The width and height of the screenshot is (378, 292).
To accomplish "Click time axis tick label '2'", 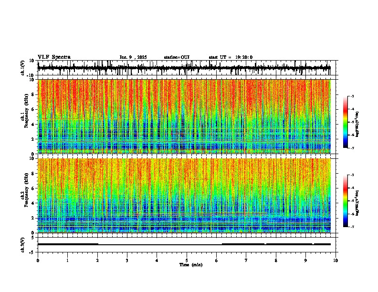I will point(97,261).
